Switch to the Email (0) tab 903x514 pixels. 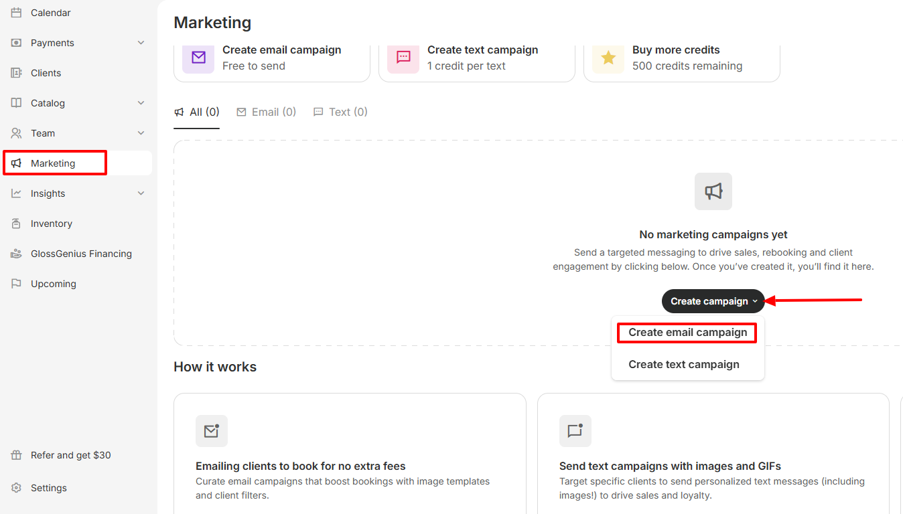[x=267, y=112]
